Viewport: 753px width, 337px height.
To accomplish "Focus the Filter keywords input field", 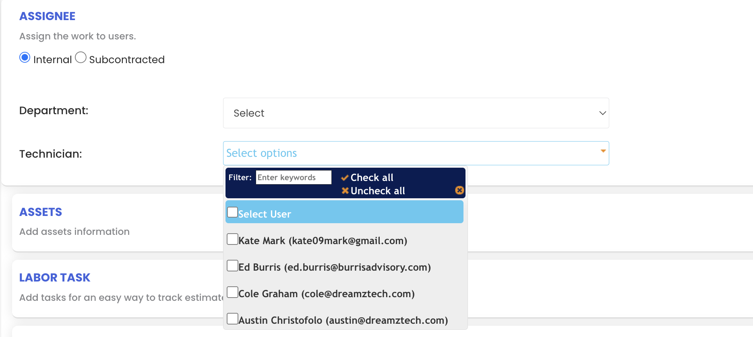I will coord(294,177).
